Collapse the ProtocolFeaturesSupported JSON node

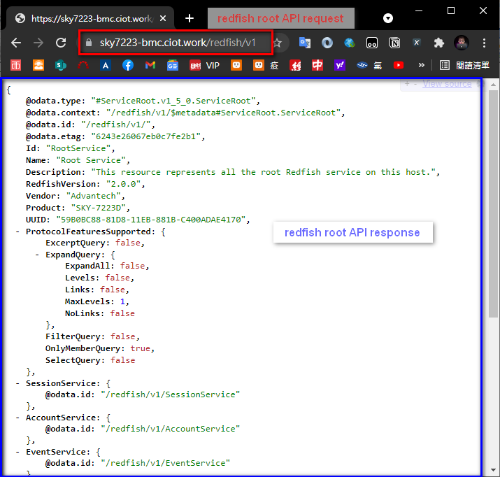(x=17, y=232)
